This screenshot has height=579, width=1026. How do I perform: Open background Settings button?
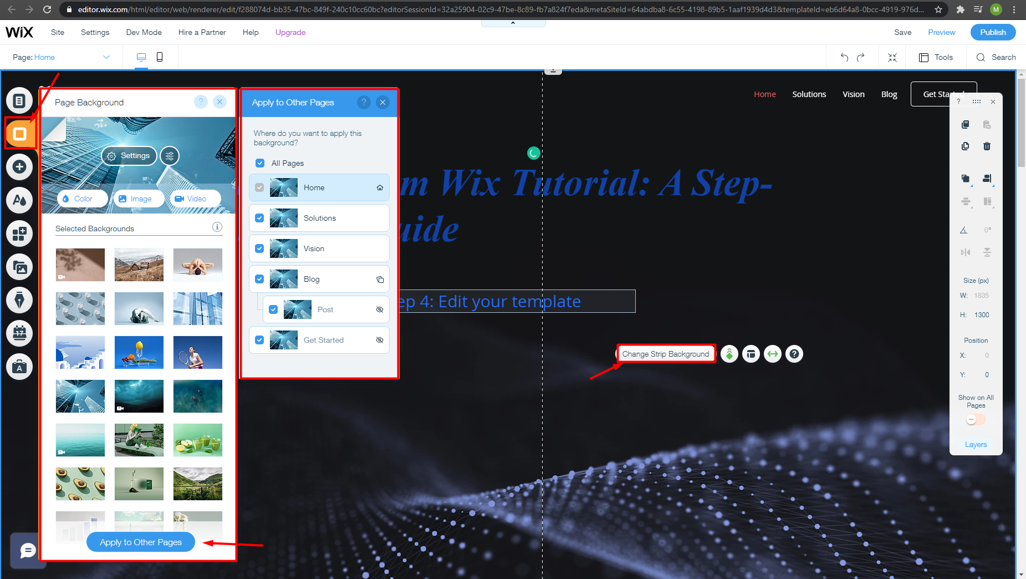[129, 156]
